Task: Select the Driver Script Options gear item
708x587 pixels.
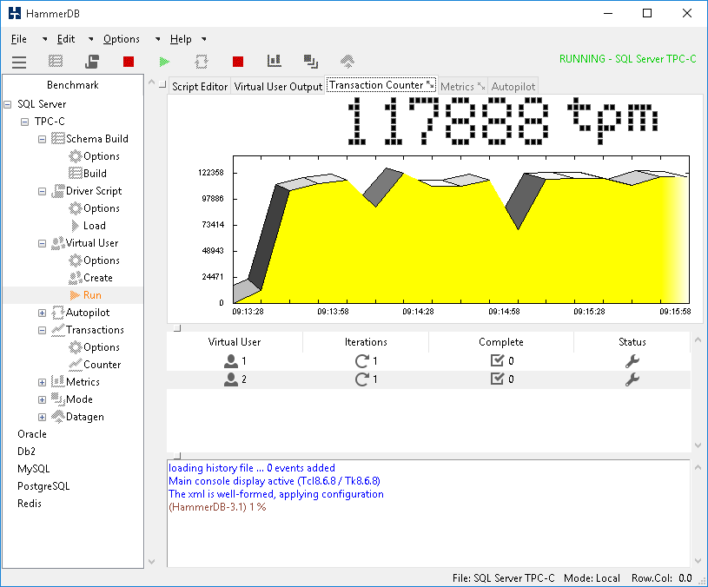Action: point(95,208)
